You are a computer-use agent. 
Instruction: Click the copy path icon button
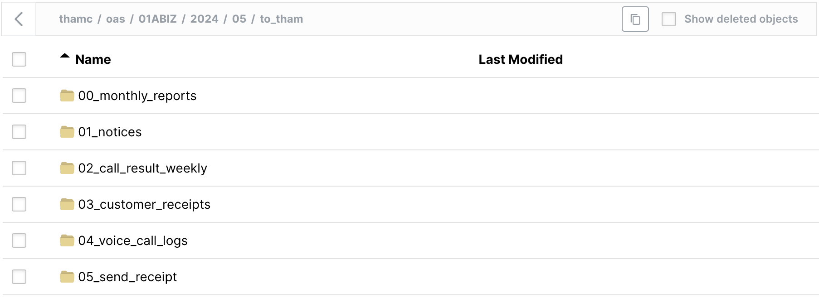(x=635, y=19)
